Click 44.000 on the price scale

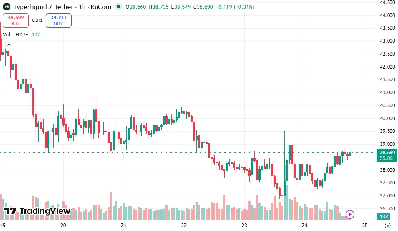(x=388, y=16)
